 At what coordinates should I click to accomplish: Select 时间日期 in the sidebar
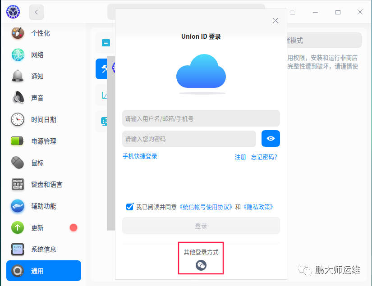coord(44,120)
